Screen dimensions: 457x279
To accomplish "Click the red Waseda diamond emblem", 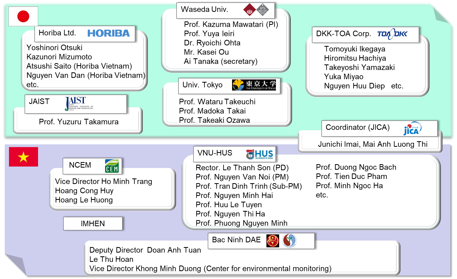I will 250,10.
